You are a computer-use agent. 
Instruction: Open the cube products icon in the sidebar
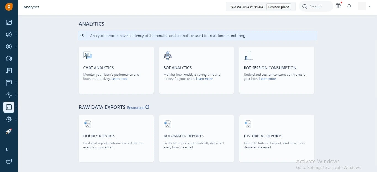(9, 59)
